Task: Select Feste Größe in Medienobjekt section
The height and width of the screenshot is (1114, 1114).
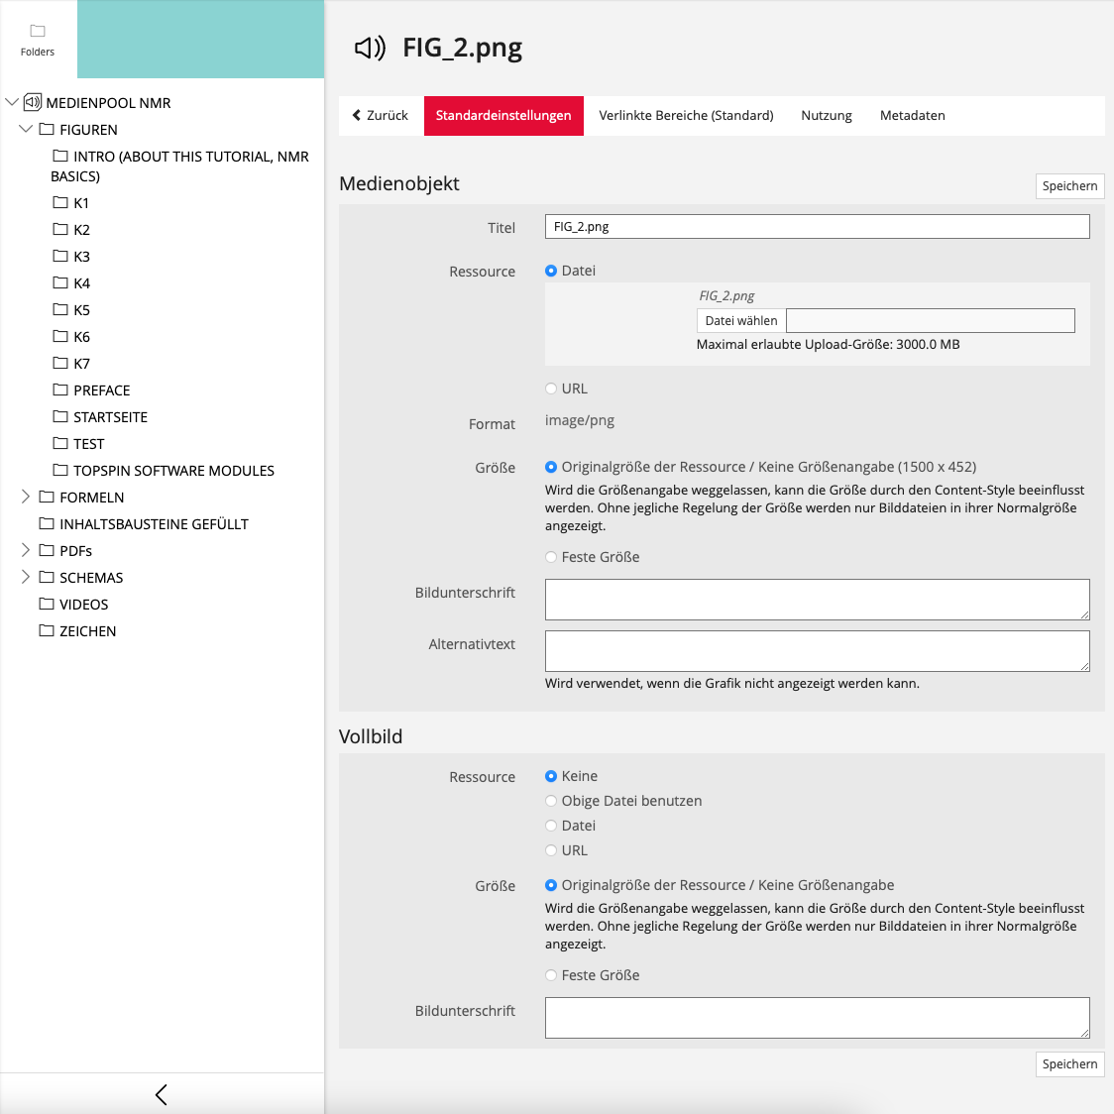Action: pyautogui.click(x=551, y=557)
